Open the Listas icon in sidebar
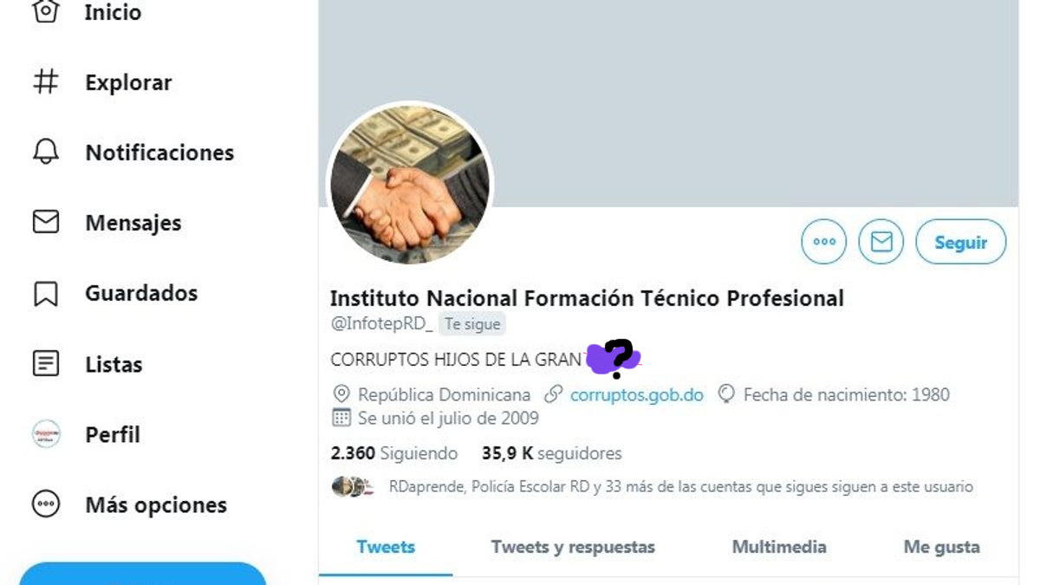Viewport: 1040px width, 585px height. point(46,364)
